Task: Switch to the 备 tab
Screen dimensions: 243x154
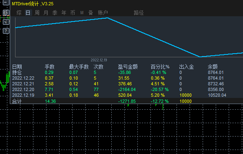Action: coord(91,13)
